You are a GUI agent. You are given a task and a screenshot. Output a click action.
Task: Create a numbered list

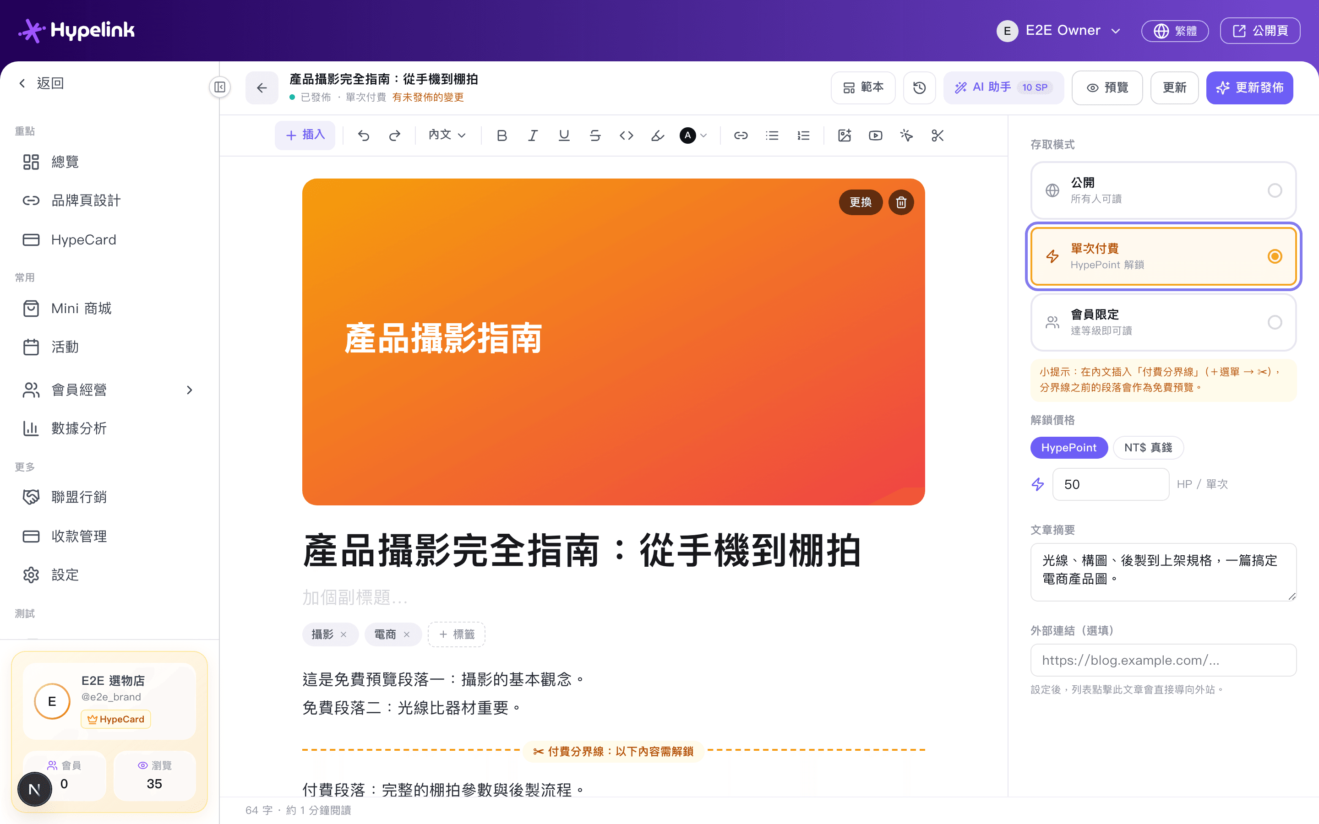coord(803,135)
